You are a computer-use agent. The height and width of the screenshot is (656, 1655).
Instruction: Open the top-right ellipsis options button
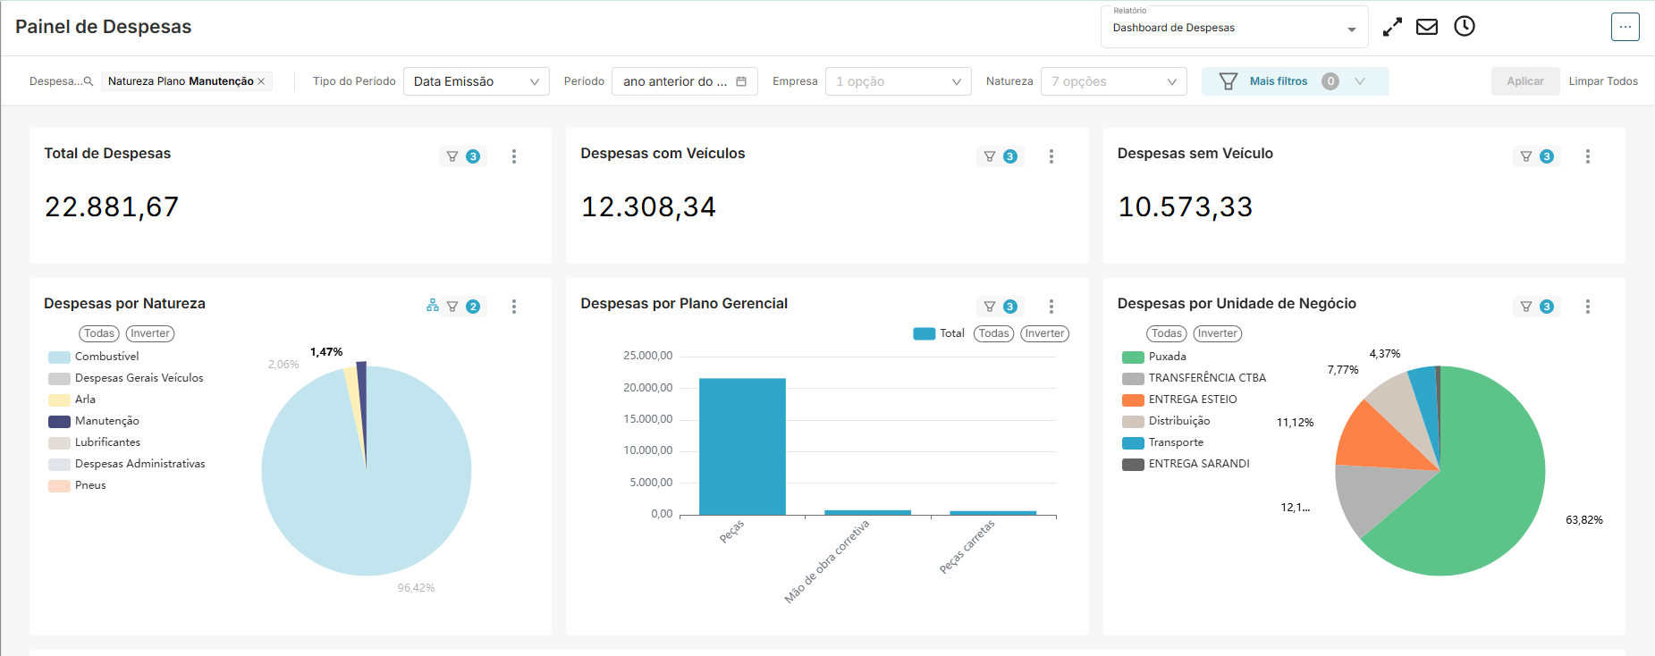(x=1625, y=27)
